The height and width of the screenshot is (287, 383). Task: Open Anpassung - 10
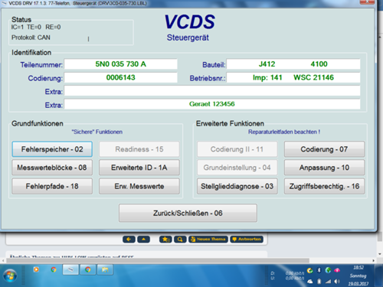pos(324,168)
